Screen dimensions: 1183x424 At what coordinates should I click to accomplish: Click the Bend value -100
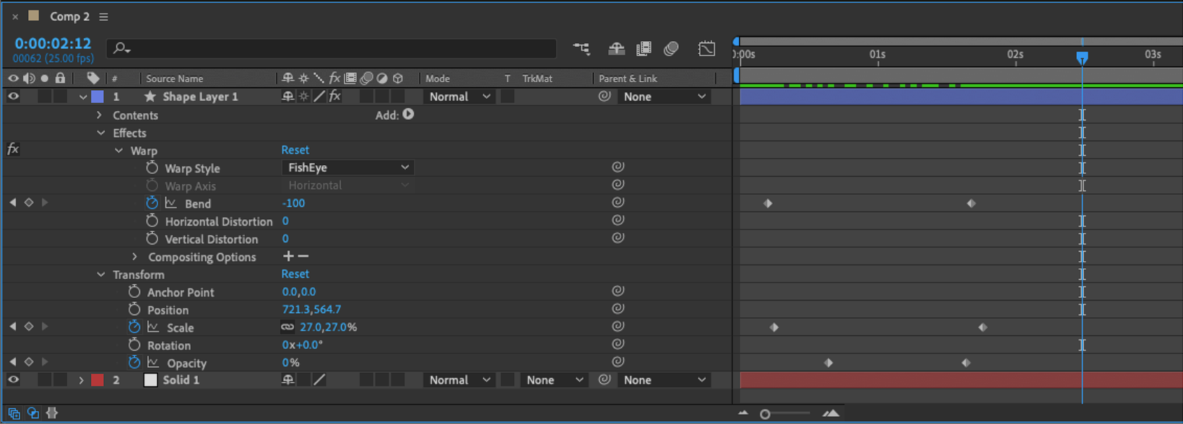pyautogui.click(x=293, y=203)
